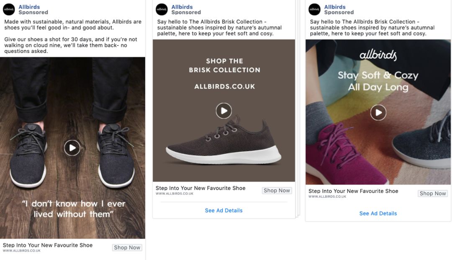The width and height of the screenshot is (452, 260).
Task: Click the "I don't know how I ever lived without them" quote
Action: coord(74,209)
